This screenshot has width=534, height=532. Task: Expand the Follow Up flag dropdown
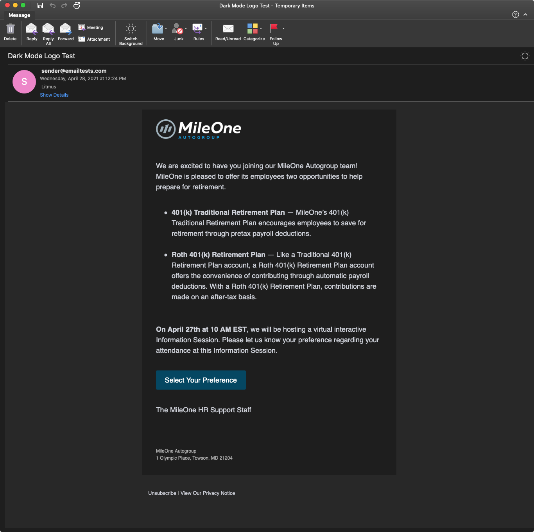tap(283, 29)
